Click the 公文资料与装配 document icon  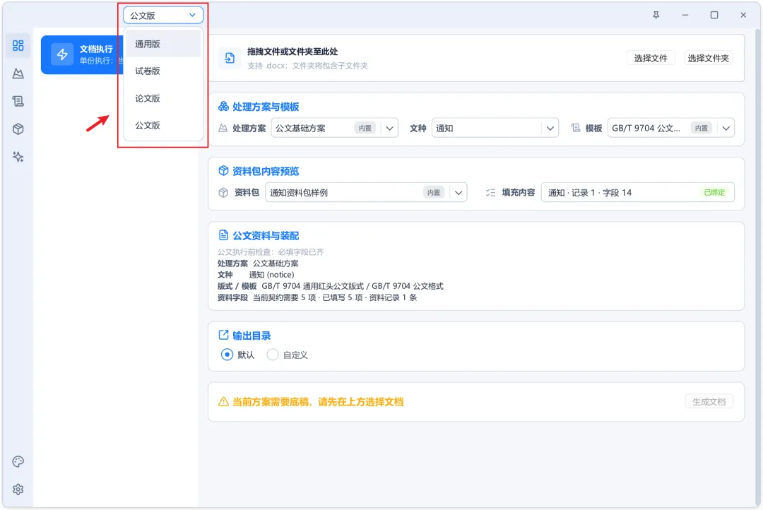tap(223, 235)
